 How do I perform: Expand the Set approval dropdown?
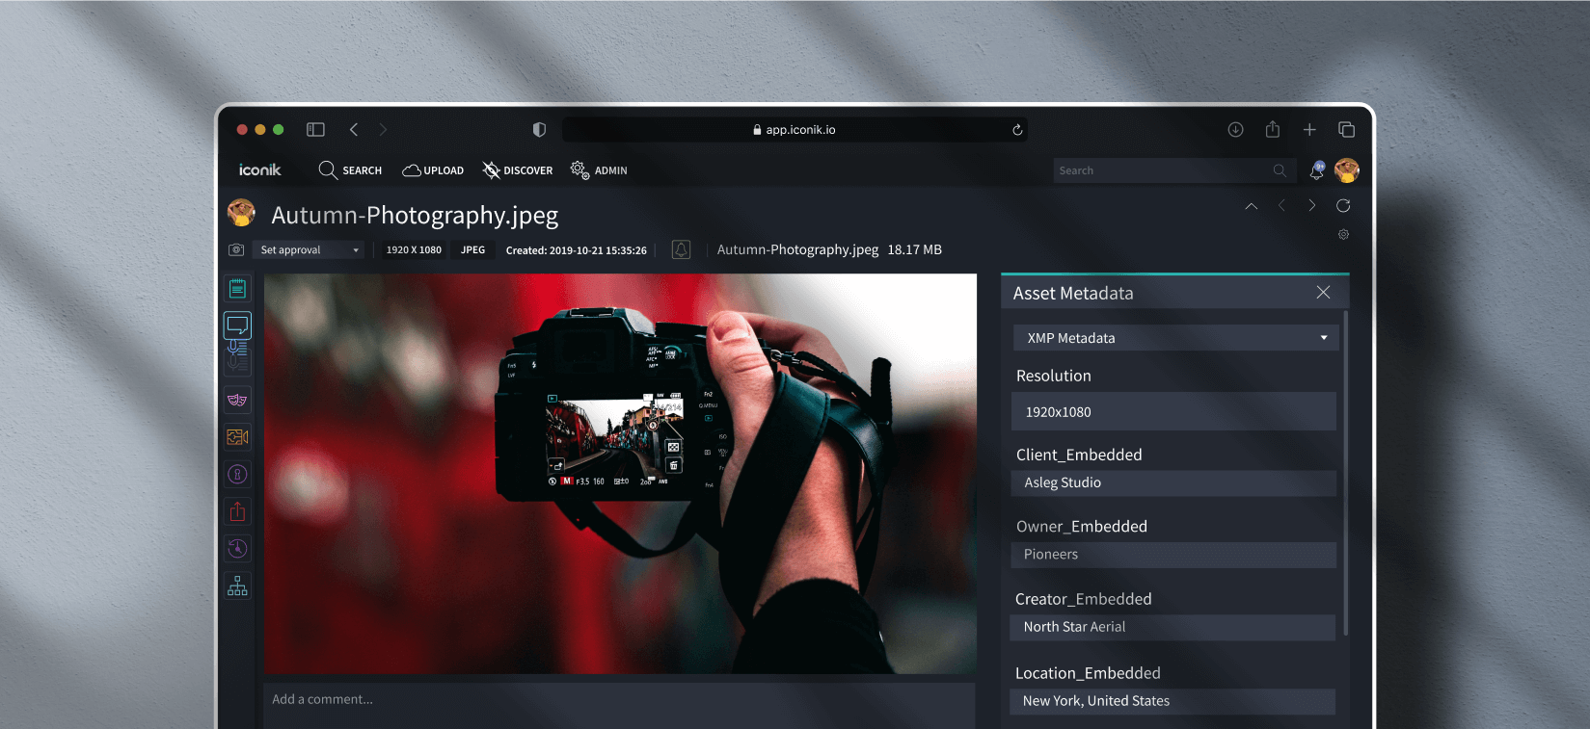[309, 250]
